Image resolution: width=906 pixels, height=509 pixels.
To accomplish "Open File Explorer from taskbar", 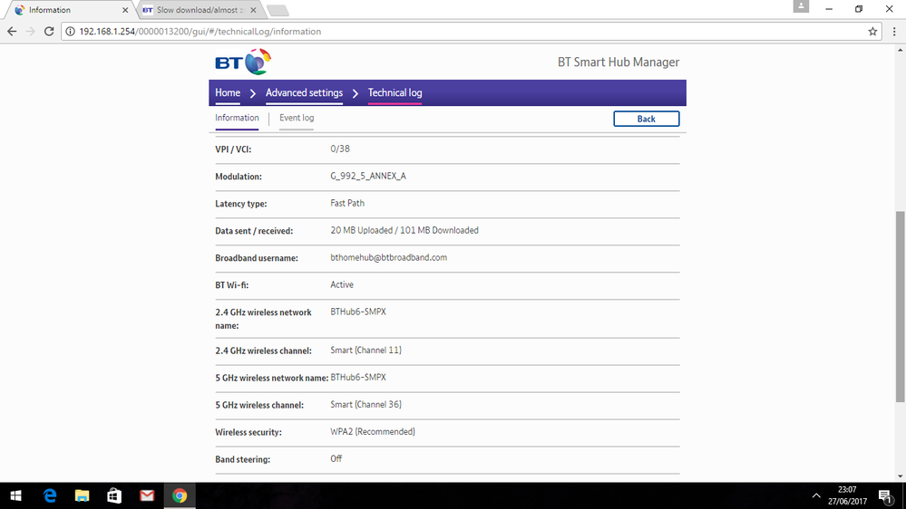I will (82, 495).
